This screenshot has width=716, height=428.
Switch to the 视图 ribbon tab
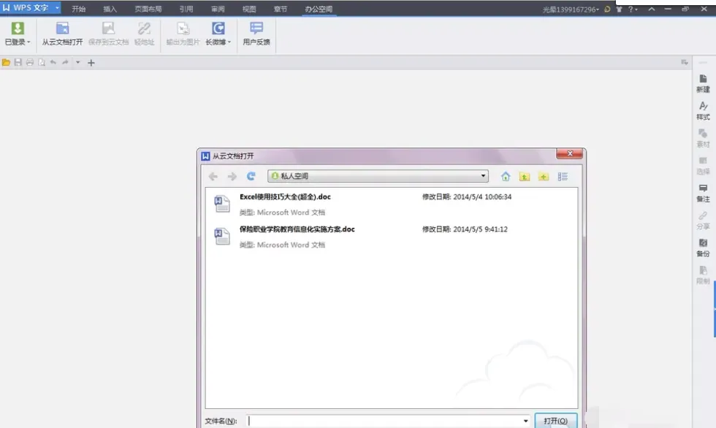[x=249, y=9]
